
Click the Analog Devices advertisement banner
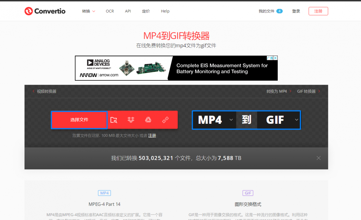[176, 68]
